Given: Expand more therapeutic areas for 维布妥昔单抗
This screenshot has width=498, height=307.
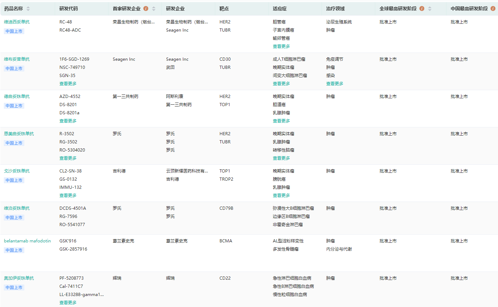Looking at the screenshot, I should (335, 84).
